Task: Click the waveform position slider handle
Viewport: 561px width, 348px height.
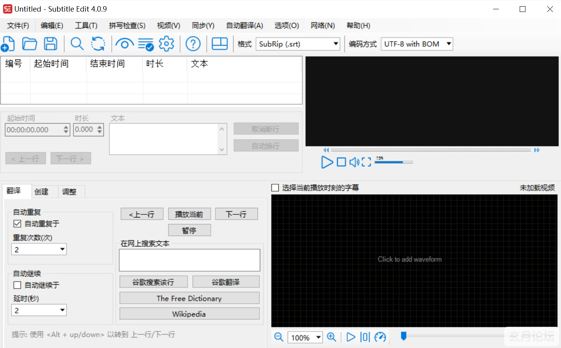Action: point(404,336)
